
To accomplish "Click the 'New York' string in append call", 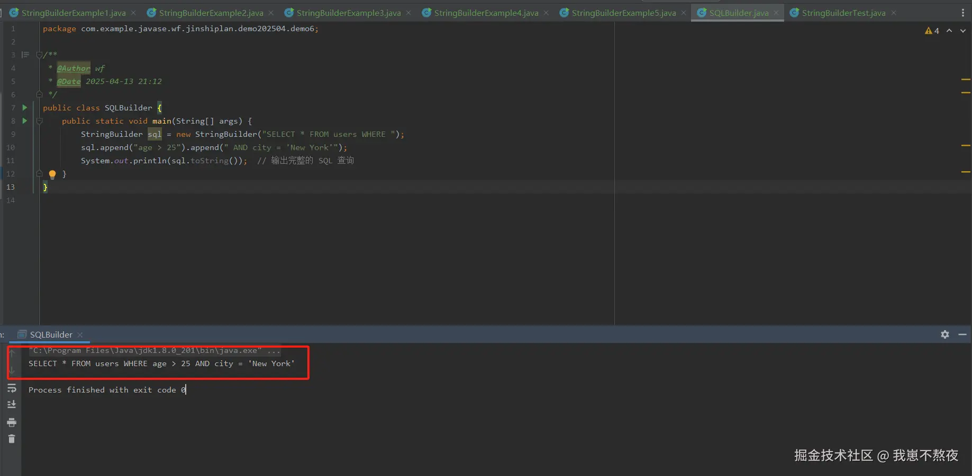I will point(310,147).
